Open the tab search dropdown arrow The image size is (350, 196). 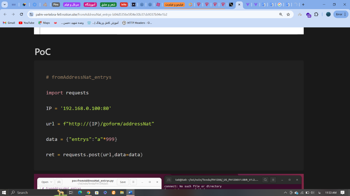(x=5, y=4)
